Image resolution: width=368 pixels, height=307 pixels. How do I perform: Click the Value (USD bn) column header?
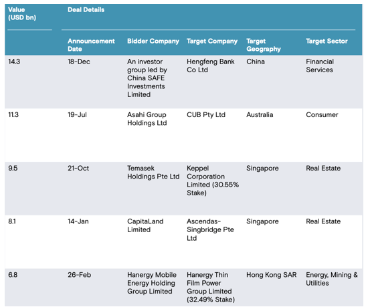[22, 13]
